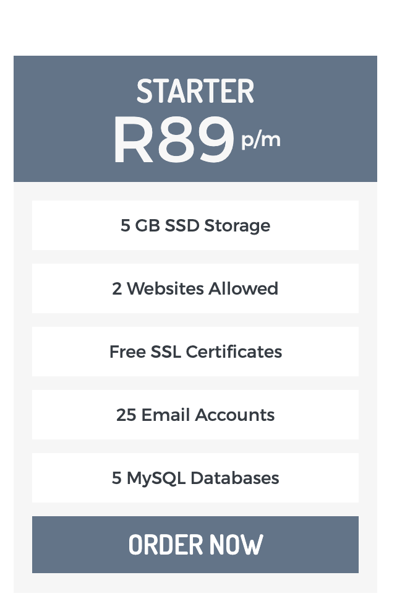The width and height of the screenshot is (397, 614).
Task: Click the "SSL" text in the feature list
Action: 166,352
